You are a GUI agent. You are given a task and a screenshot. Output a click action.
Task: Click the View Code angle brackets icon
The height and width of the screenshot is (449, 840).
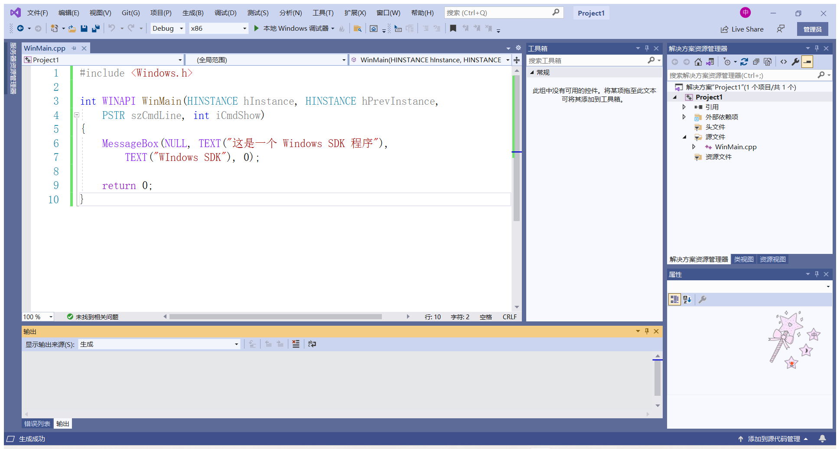[x=784, y=62]
